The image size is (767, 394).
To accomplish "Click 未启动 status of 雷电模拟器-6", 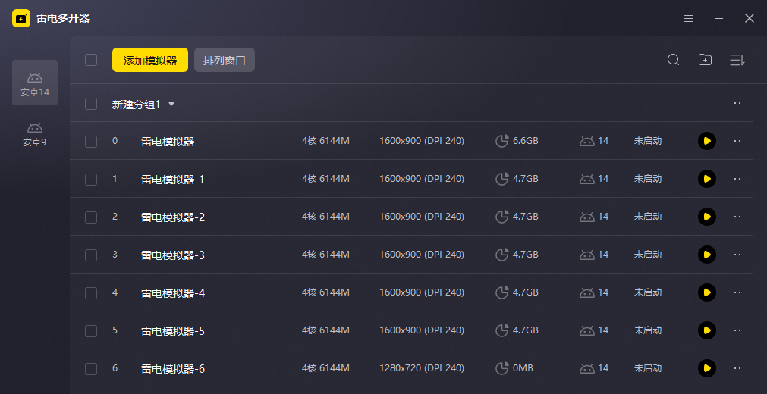I will point(648,368).
